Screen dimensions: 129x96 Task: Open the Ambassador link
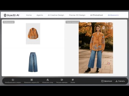point(113,15)
